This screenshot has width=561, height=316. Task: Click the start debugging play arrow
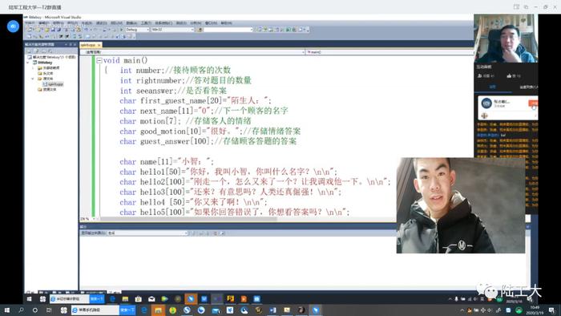pos(121,30)
